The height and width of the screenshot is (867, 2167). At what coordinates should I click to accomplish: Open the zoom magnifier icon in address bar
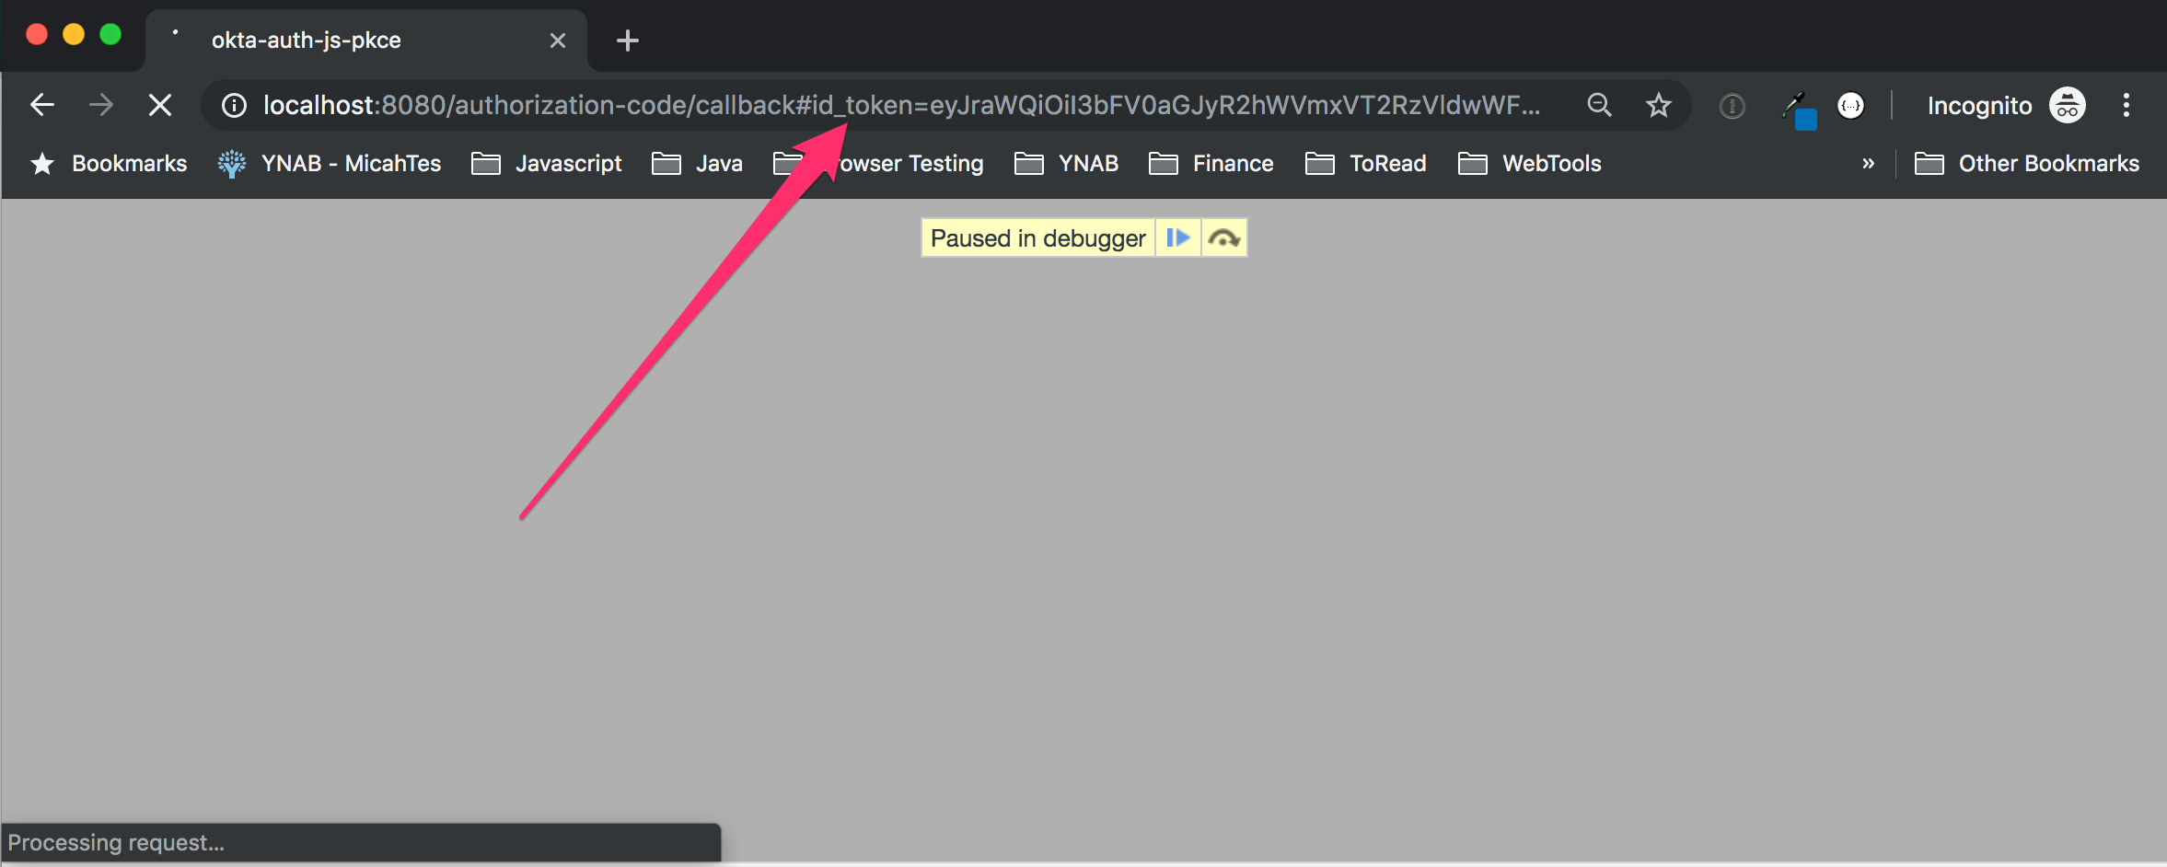click(1599, 106)
